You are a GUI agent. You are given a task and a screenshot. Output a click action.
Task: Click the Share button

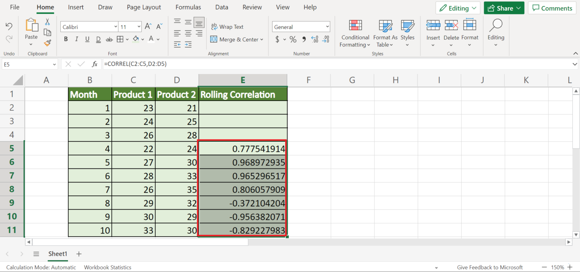point(504,8)
